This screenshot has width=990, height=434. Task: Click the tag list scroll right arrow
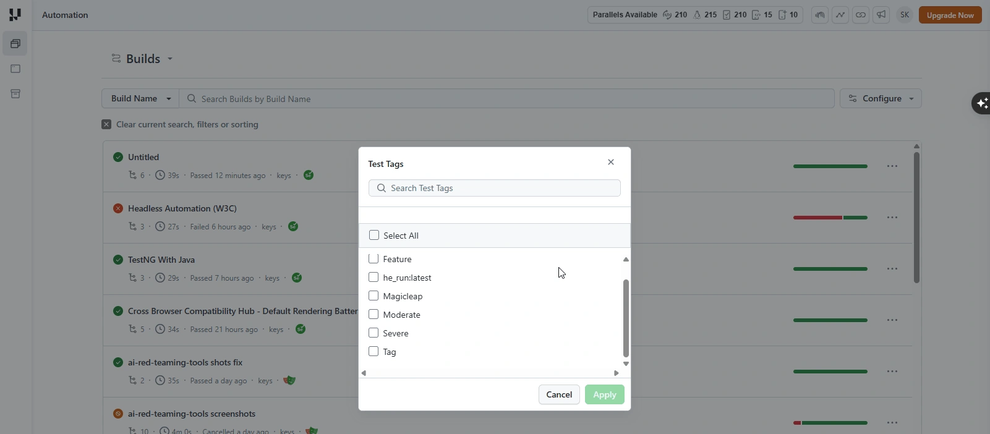(617, 373)
